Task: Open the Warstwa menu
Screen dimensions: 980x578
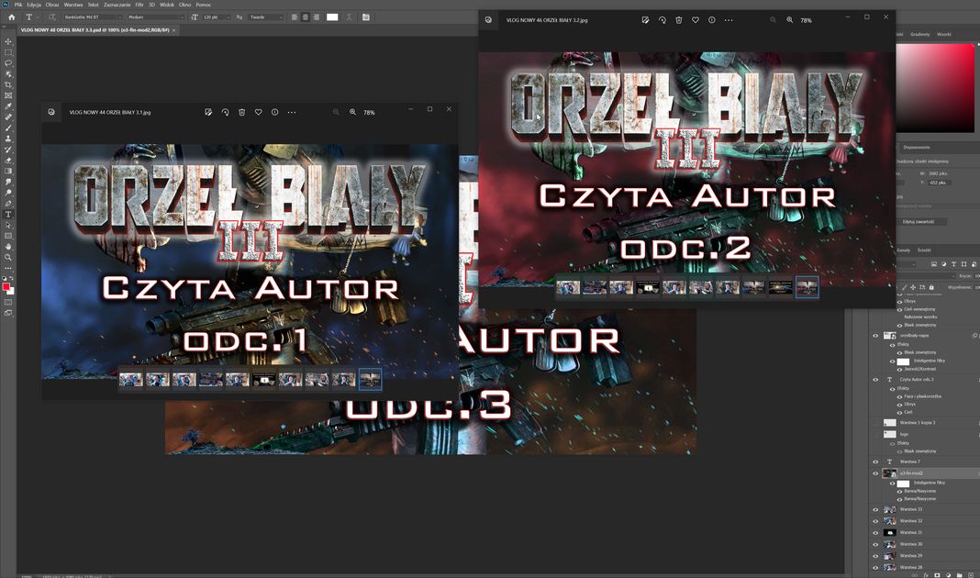Action: coord(72,5)
